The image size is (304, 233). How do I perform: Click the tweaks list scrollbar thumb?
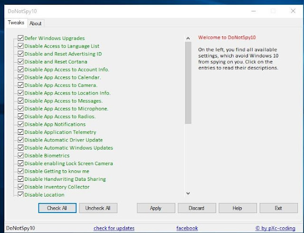point(188,83)
